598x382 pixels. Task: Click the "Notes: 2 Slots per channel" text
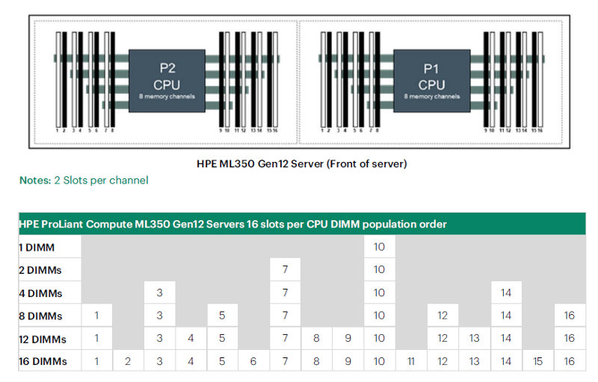(84, 180)
